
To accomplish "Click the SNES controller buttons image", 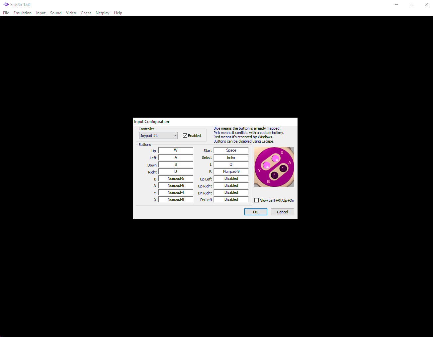I will tap(274, 167).
